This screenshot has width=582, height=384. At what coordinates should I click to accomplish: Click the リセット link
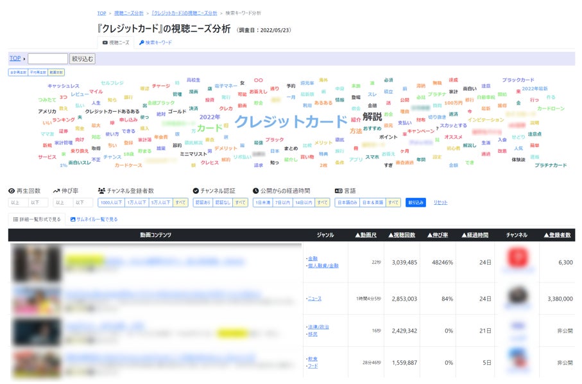[x=440, y=202]
